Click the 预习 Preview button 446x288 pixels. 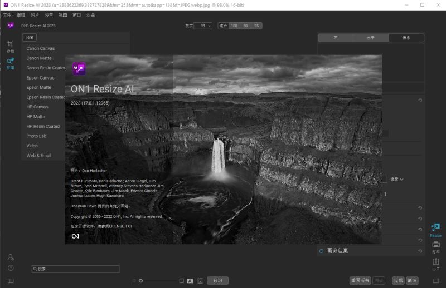pyautogui.click(x=217, y=281)
